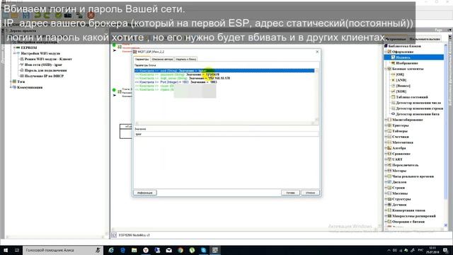The width and height of the screenshot is (453, 255).
Task: Click the Моторы category icon
Action: point(389,171)
